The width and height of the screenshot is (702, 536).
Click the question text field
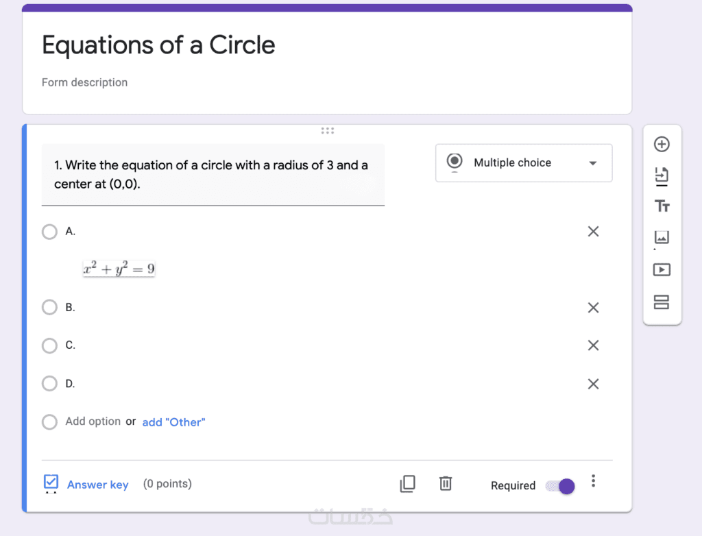click(x=213, y=175)
